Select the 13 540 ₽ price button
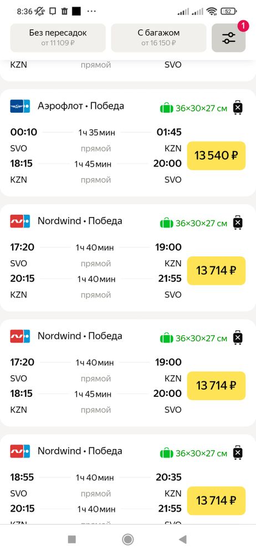This screenshot has height=555, width=256. coord(216,156)
